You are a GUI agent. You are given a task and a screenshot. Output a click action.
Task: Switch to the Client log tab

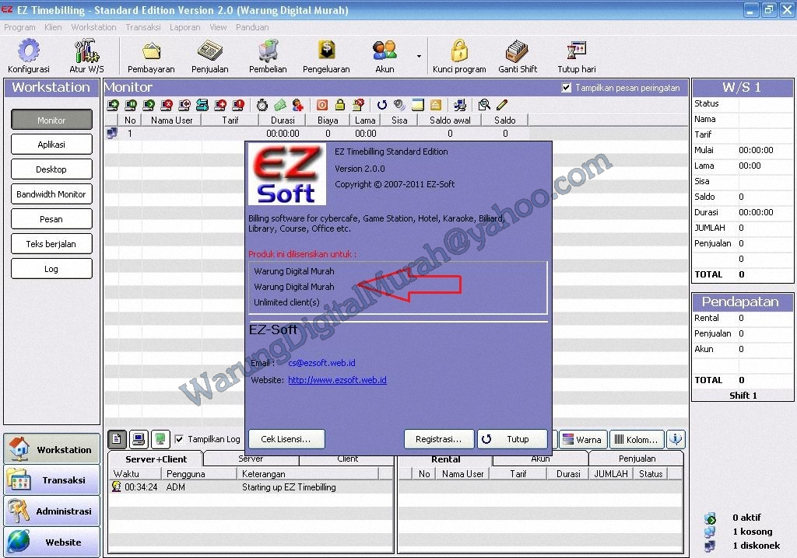point(348,459)
